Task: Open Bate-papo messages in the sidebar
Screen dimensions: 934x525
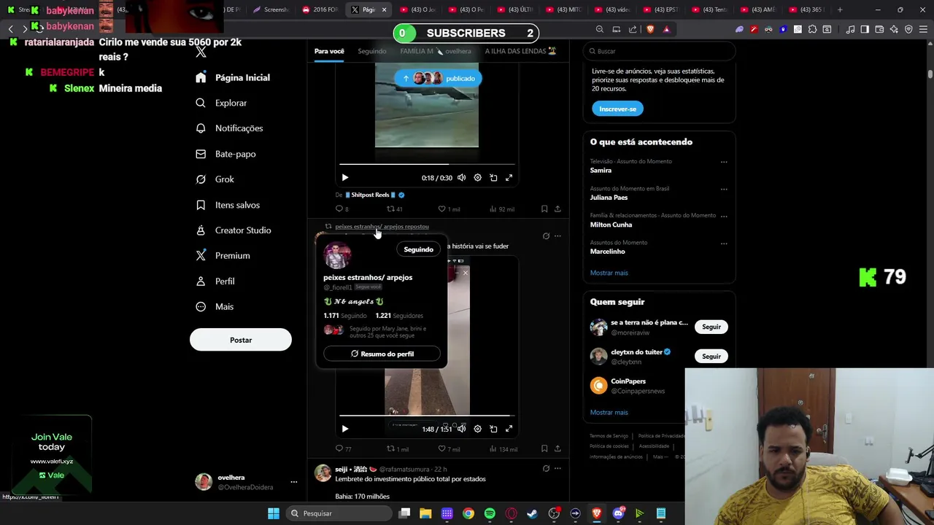Action: click(x=225, y=154)
